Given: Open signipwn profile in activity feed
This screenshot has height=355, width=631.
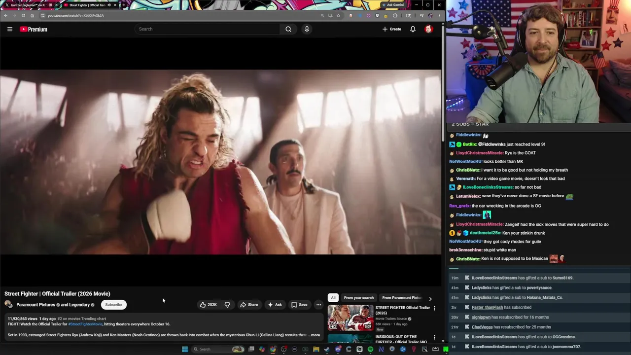Looking at the screenshot, I should [481, 317].
